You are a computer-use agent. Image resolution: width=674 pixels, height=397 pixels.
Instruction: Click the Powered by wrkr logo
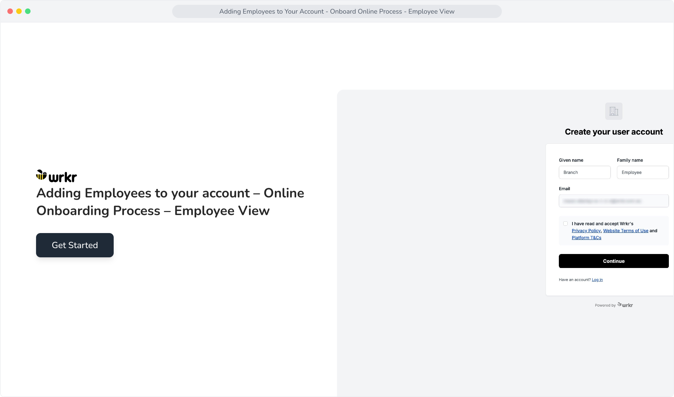(625, 305)
